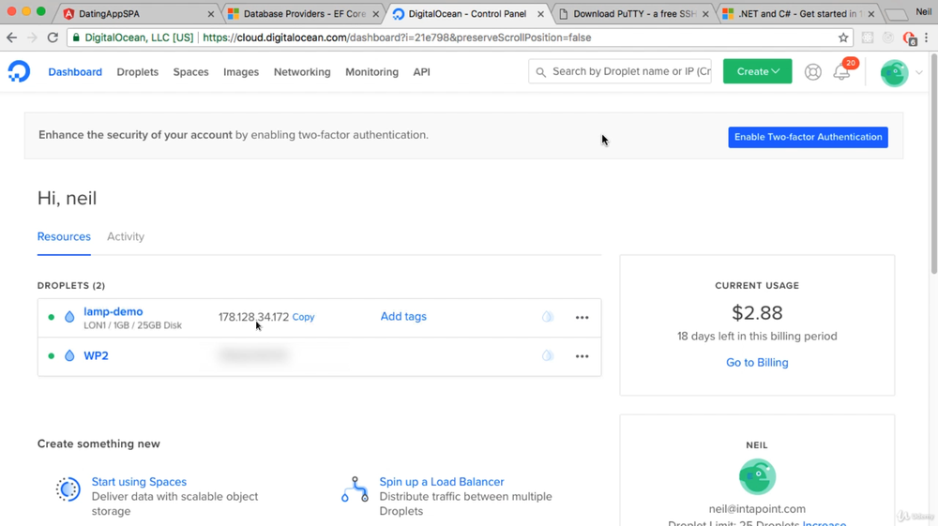Click the browser back arrow

pos(12,38)
